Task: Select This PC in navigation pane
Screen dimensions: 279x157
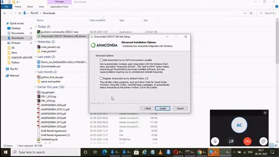Action: tap(14, 69)
